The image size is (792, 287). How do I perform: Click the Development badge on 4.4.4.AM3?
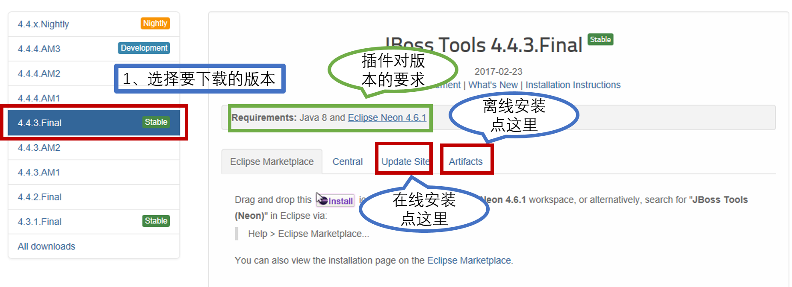click(144, 48)
